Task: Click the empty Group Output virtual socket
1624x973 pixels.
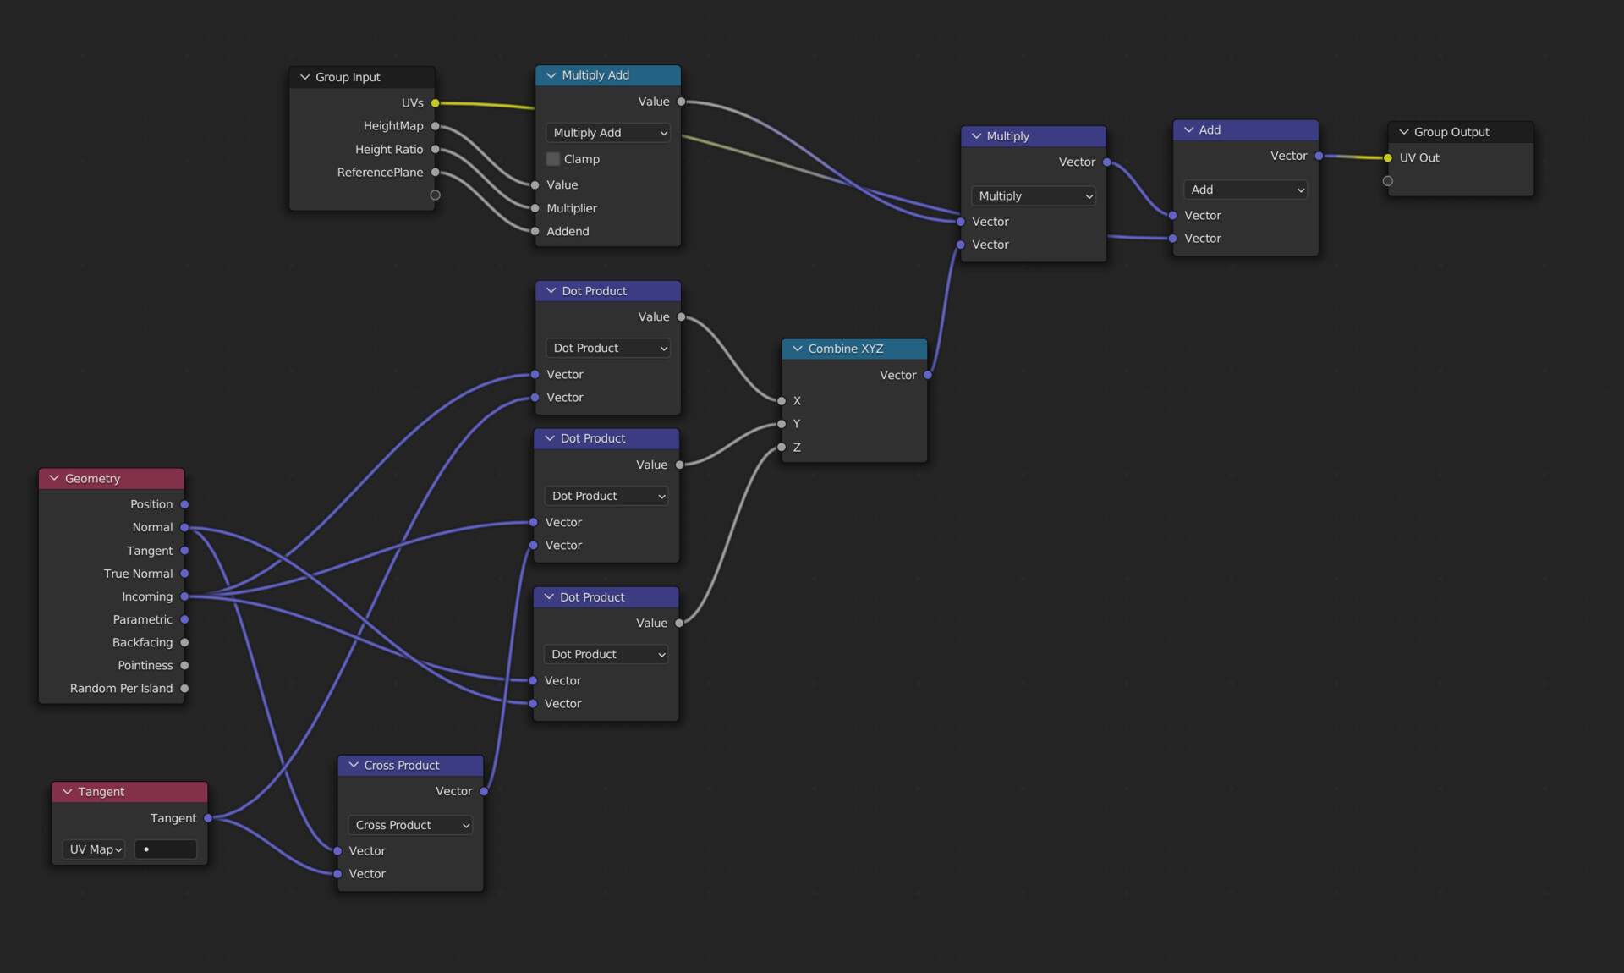Action: (1388, 181)
